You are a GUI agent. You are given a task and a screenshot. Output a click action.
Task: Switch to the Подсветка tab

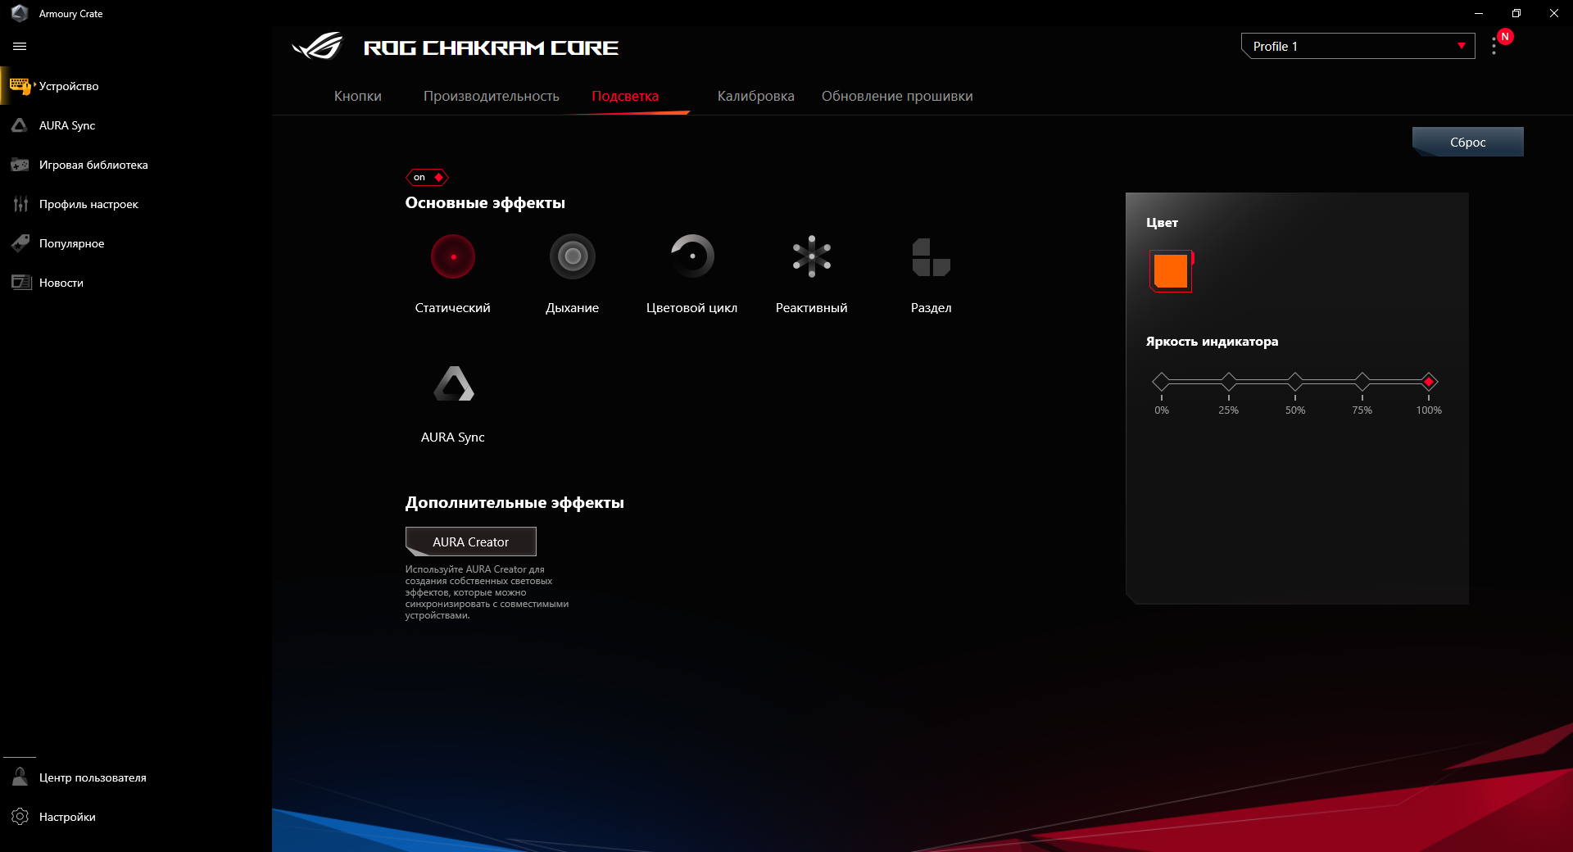[625, 96]
